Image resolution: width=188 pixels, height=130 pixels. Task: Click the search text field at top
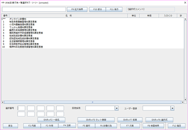[34, 9]
